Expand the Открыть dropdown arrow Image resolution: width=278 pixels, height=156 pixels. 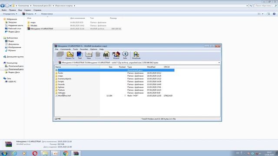[x=36, y=14]
